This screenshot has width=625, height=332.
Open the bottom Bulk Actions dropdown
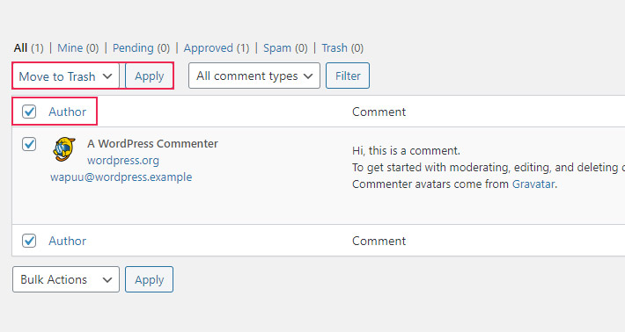pos(66,279)
